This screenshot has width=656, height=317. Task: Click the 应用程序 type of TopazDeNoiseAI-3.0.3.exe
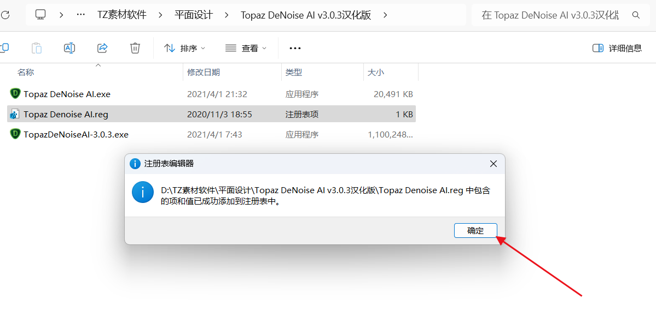click(x=302, y=135)
